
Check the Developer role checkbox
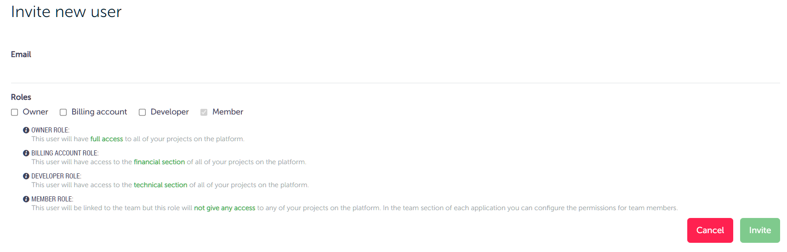click(143, 112)
